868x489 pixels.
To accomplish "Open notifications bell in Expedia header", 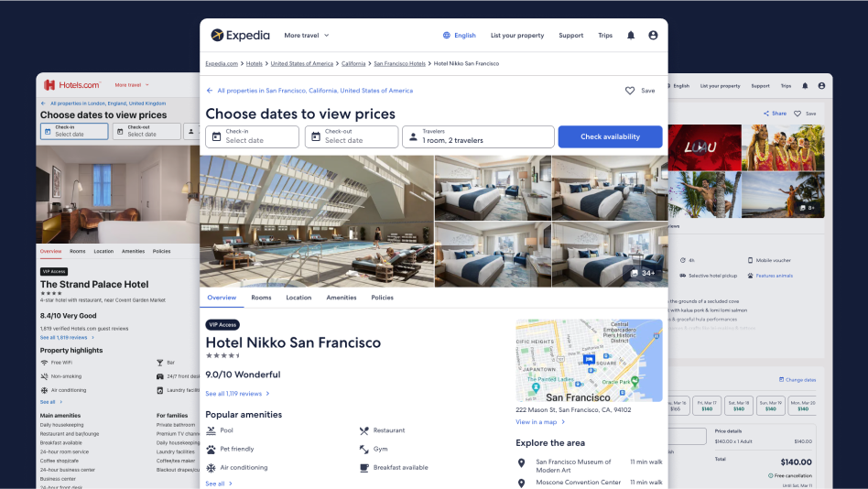I will [x=631, y=36].
